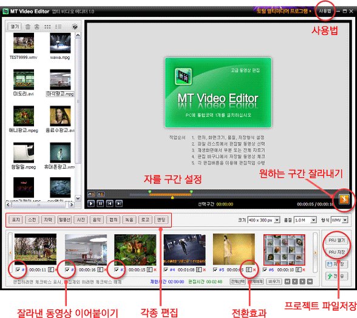Open transition effect E icon for clip #4
This screenshot has width=357, height=318.
pyautogui.click(x=199, y=269)
